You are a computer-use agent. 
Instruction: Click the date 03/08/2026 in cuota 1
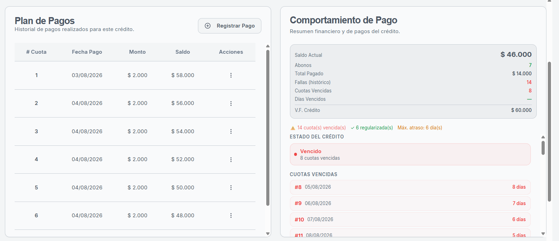coord(87,75)
